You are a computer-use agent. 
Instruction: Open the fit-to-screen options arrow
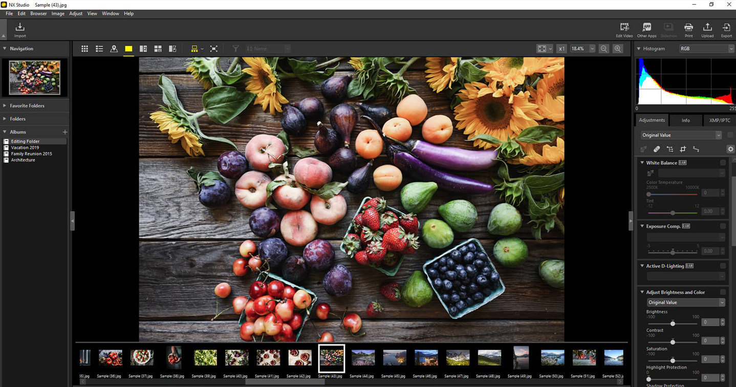click(550, 49)
